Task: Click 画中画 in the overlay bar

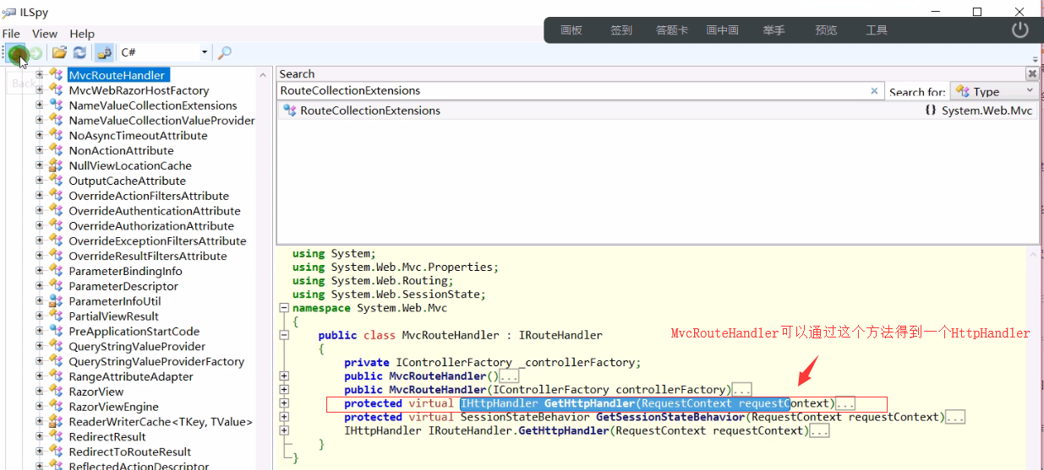Action: coord(723,30)
